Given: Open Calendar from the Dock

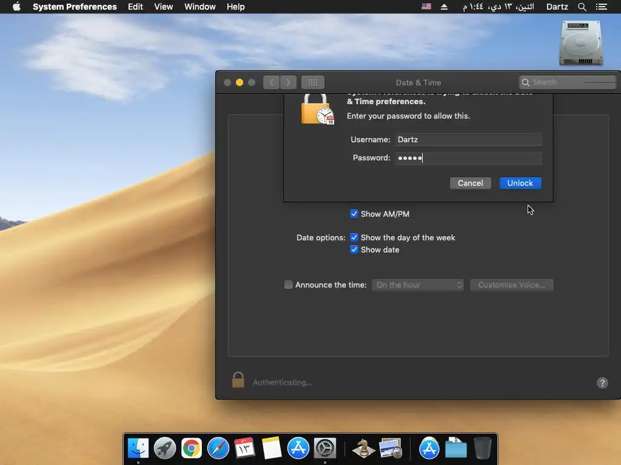Looking at the screenshot, I should (244, 448).
